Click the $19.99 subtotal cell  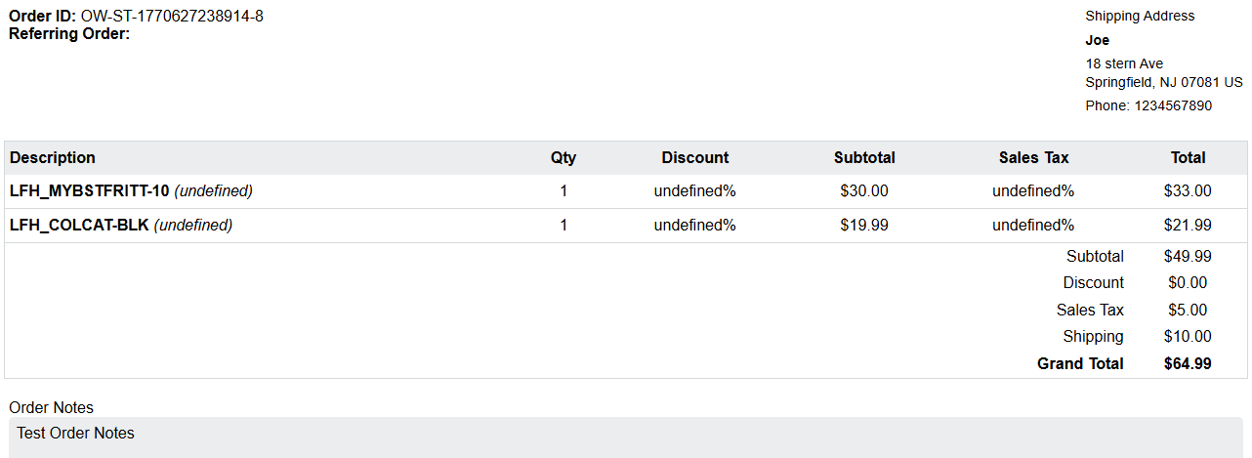(864, 226)
